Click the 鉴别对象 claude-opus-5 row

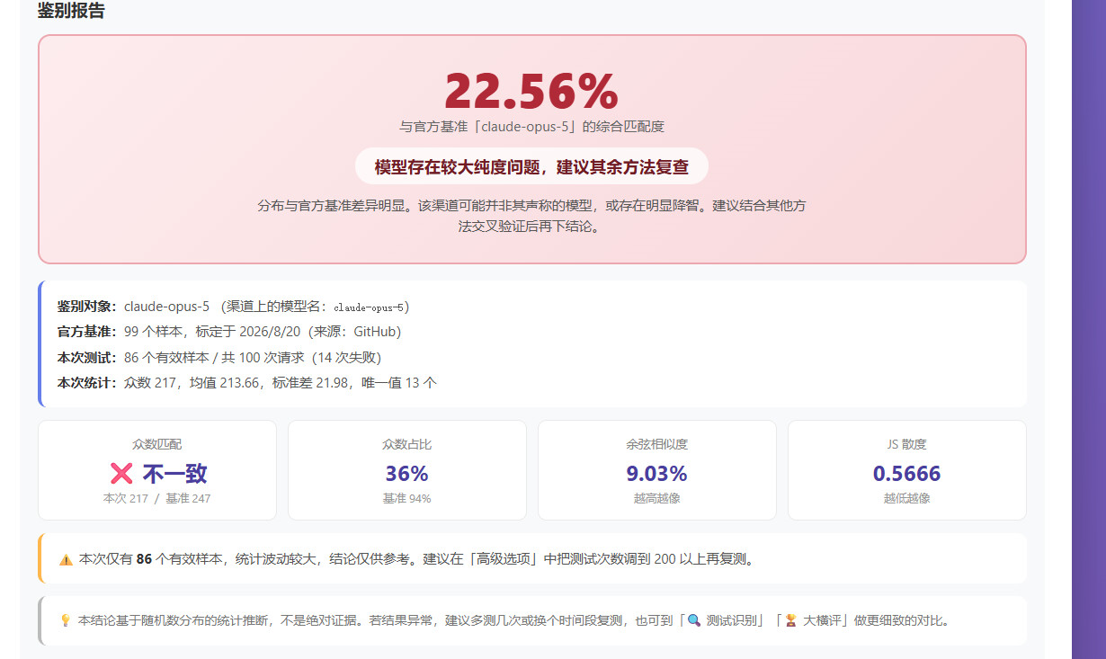point(234,307)
